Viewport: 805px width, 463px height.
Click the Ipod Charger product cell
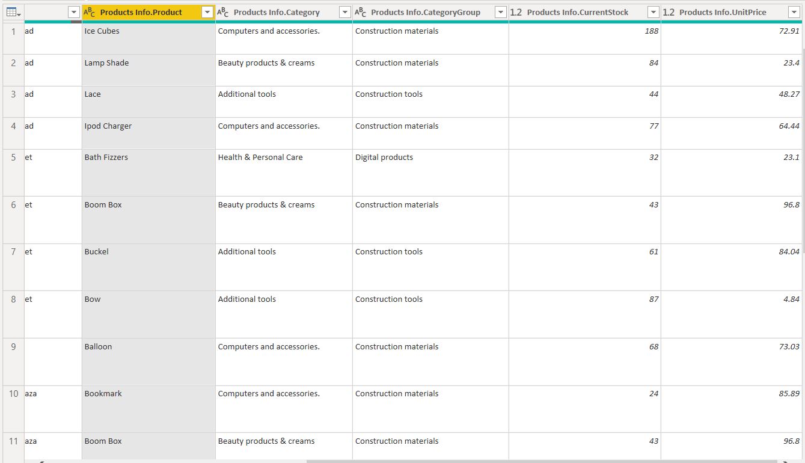click(x=108, y=126)
